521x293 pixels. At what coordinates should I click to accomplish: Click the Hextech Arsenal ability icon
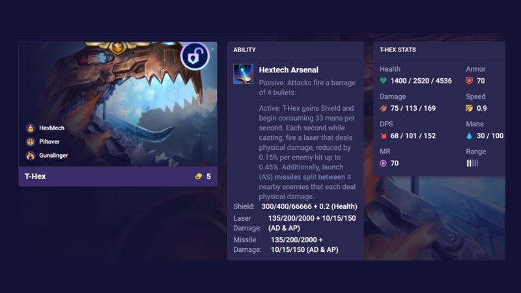(x=243, y=74)
